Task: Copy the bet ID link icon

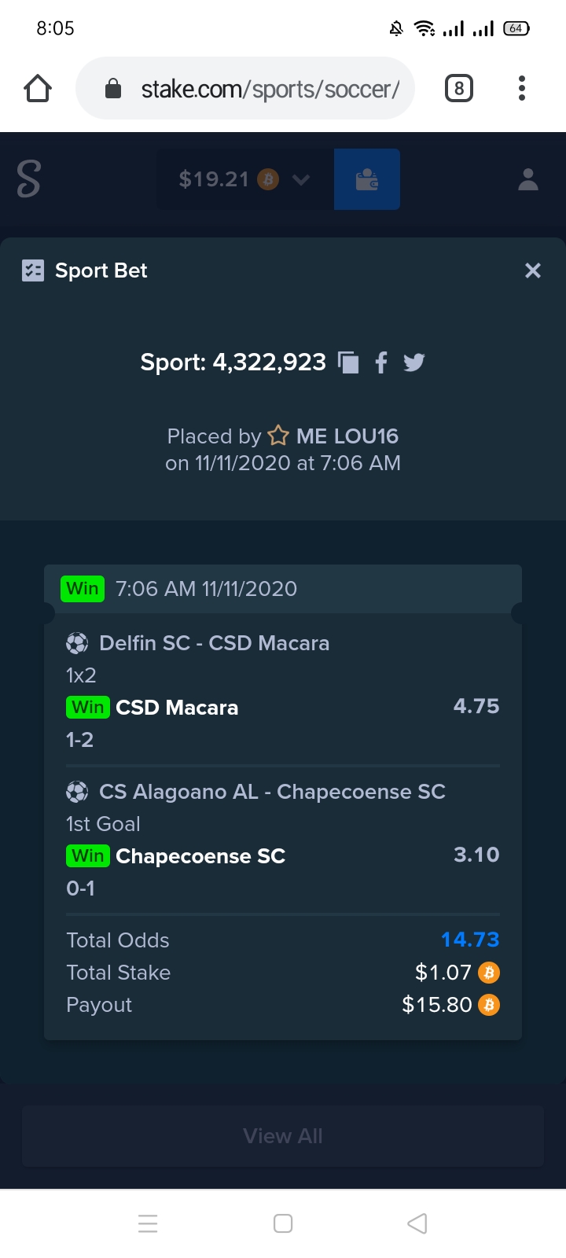Action: click(x=348, y=362)
